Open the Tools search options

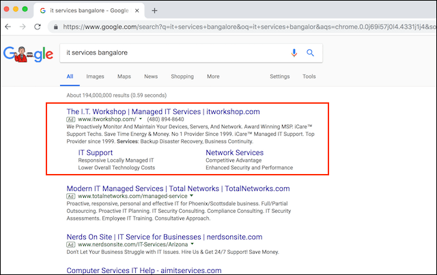(x=309, y=76)
